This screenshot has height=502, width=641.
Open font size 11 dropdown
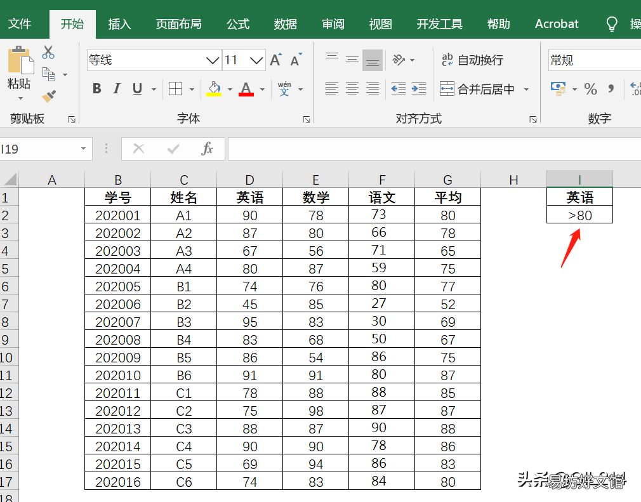256,60
